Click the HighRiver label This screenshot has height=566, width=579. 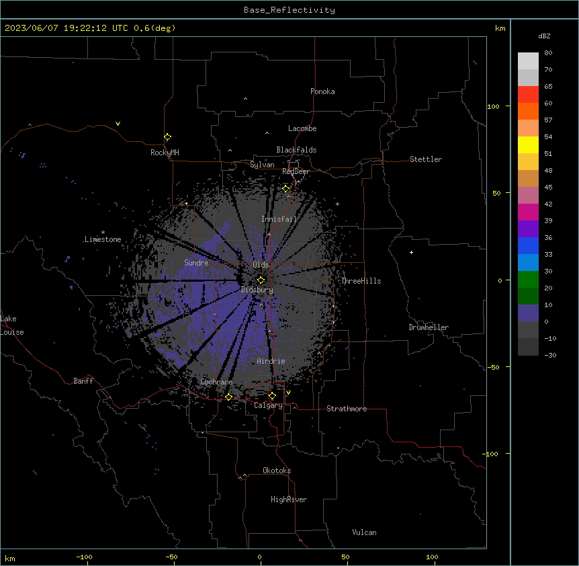point(289,499)
